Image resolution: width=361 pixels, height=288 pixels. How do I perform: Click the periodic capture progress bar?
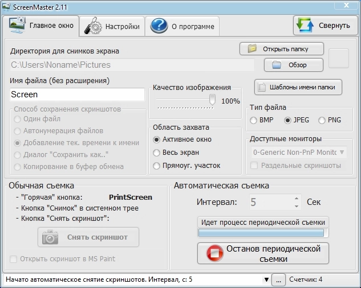click(x=263, y=233)
